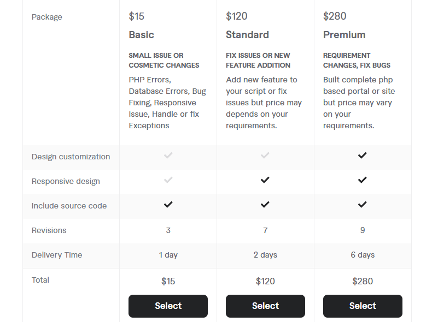Toggle the Basic plan responsive design mark
This screenshot has height=322, width=438.
coord(168,181)
